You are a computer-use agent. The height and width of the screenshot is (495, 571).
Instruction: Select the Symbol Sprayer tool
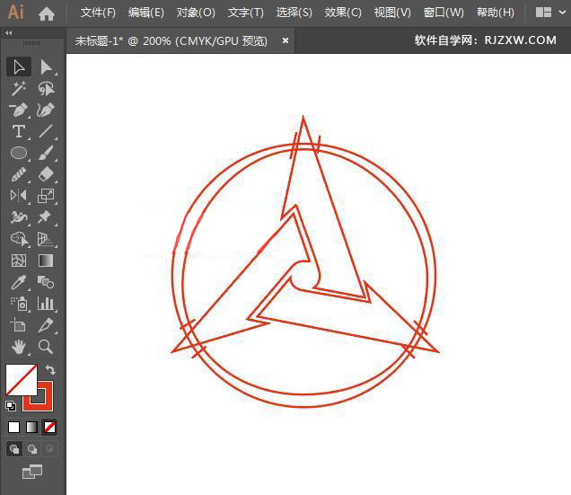pyautogui.click(x=19, y=304)
